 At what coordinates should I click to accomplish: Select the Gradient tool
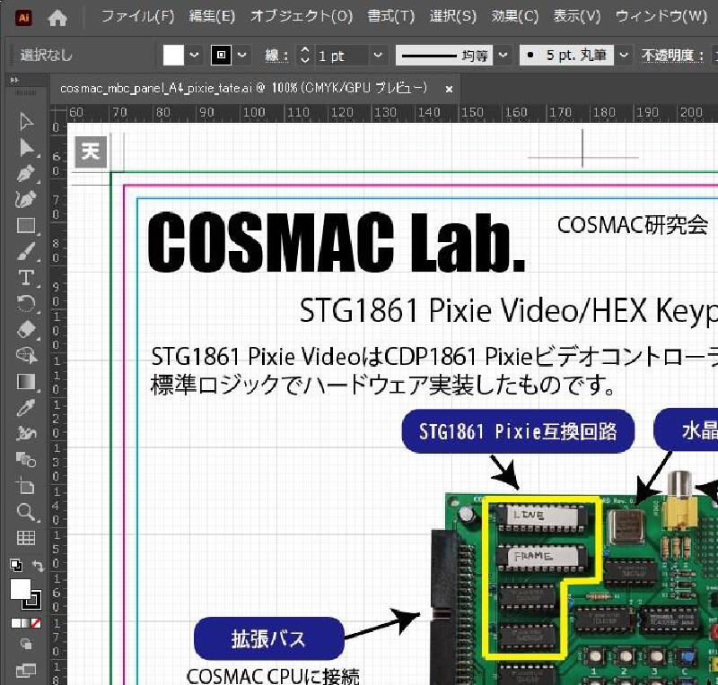pyautogui.click(x=27, y=381)
